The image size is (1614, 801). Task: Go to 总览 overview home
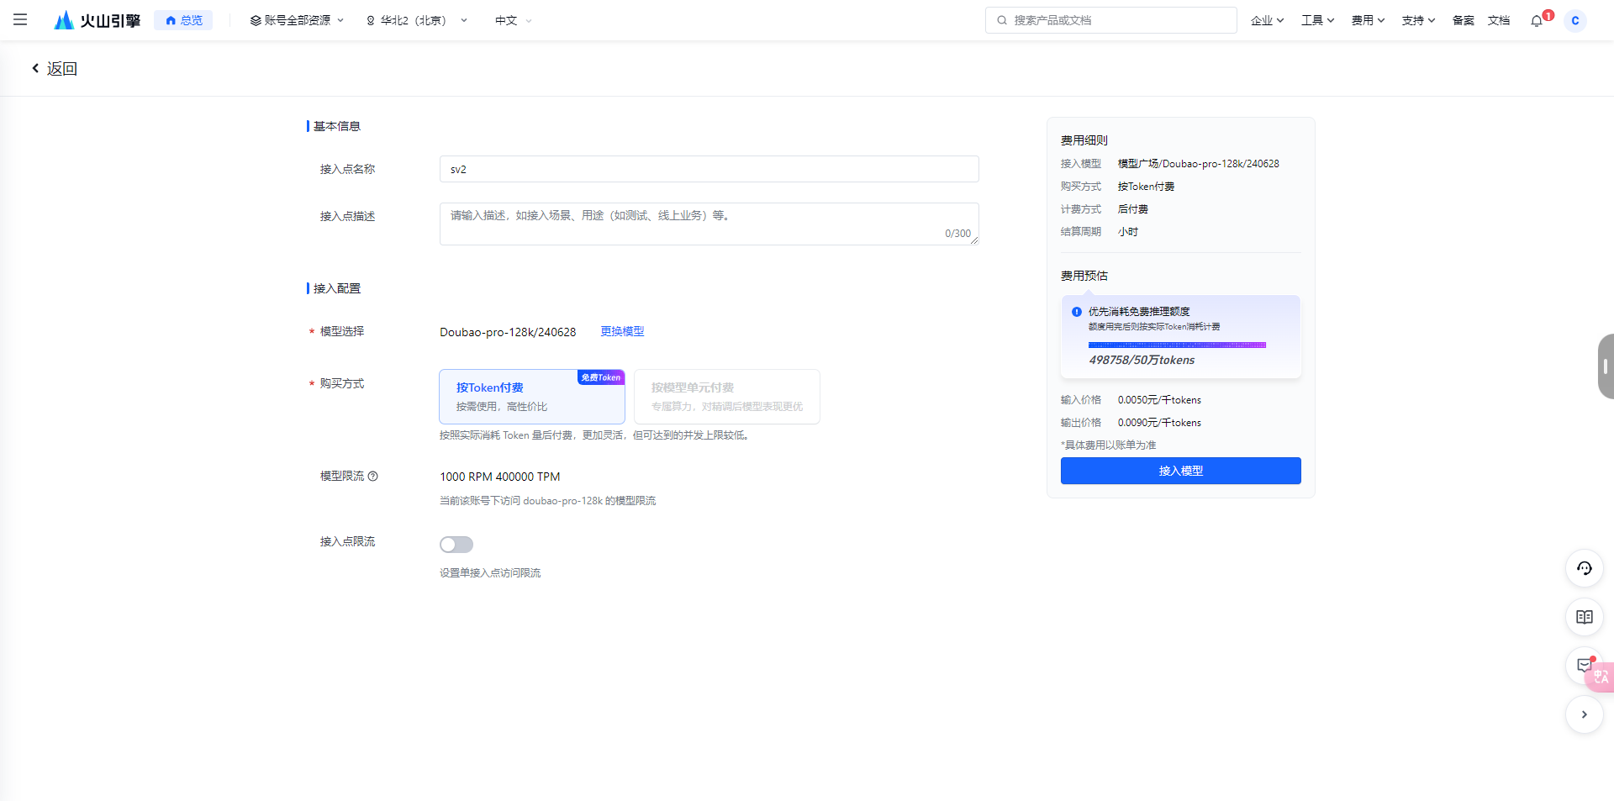183,20
